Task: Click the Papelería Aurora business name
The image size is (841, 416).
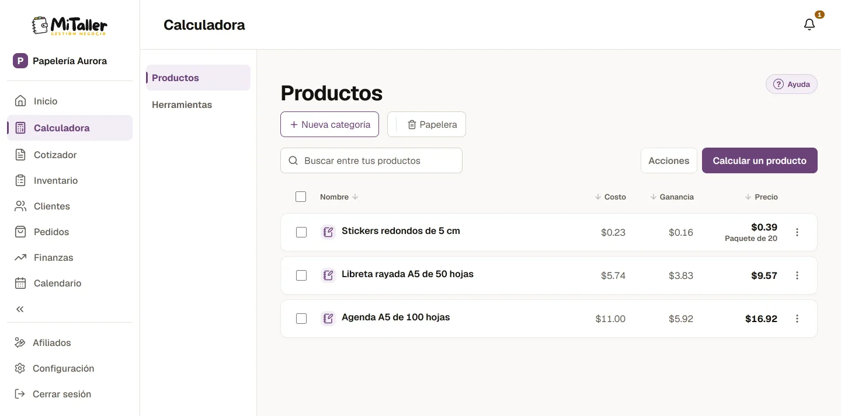Action: point(69,61)
